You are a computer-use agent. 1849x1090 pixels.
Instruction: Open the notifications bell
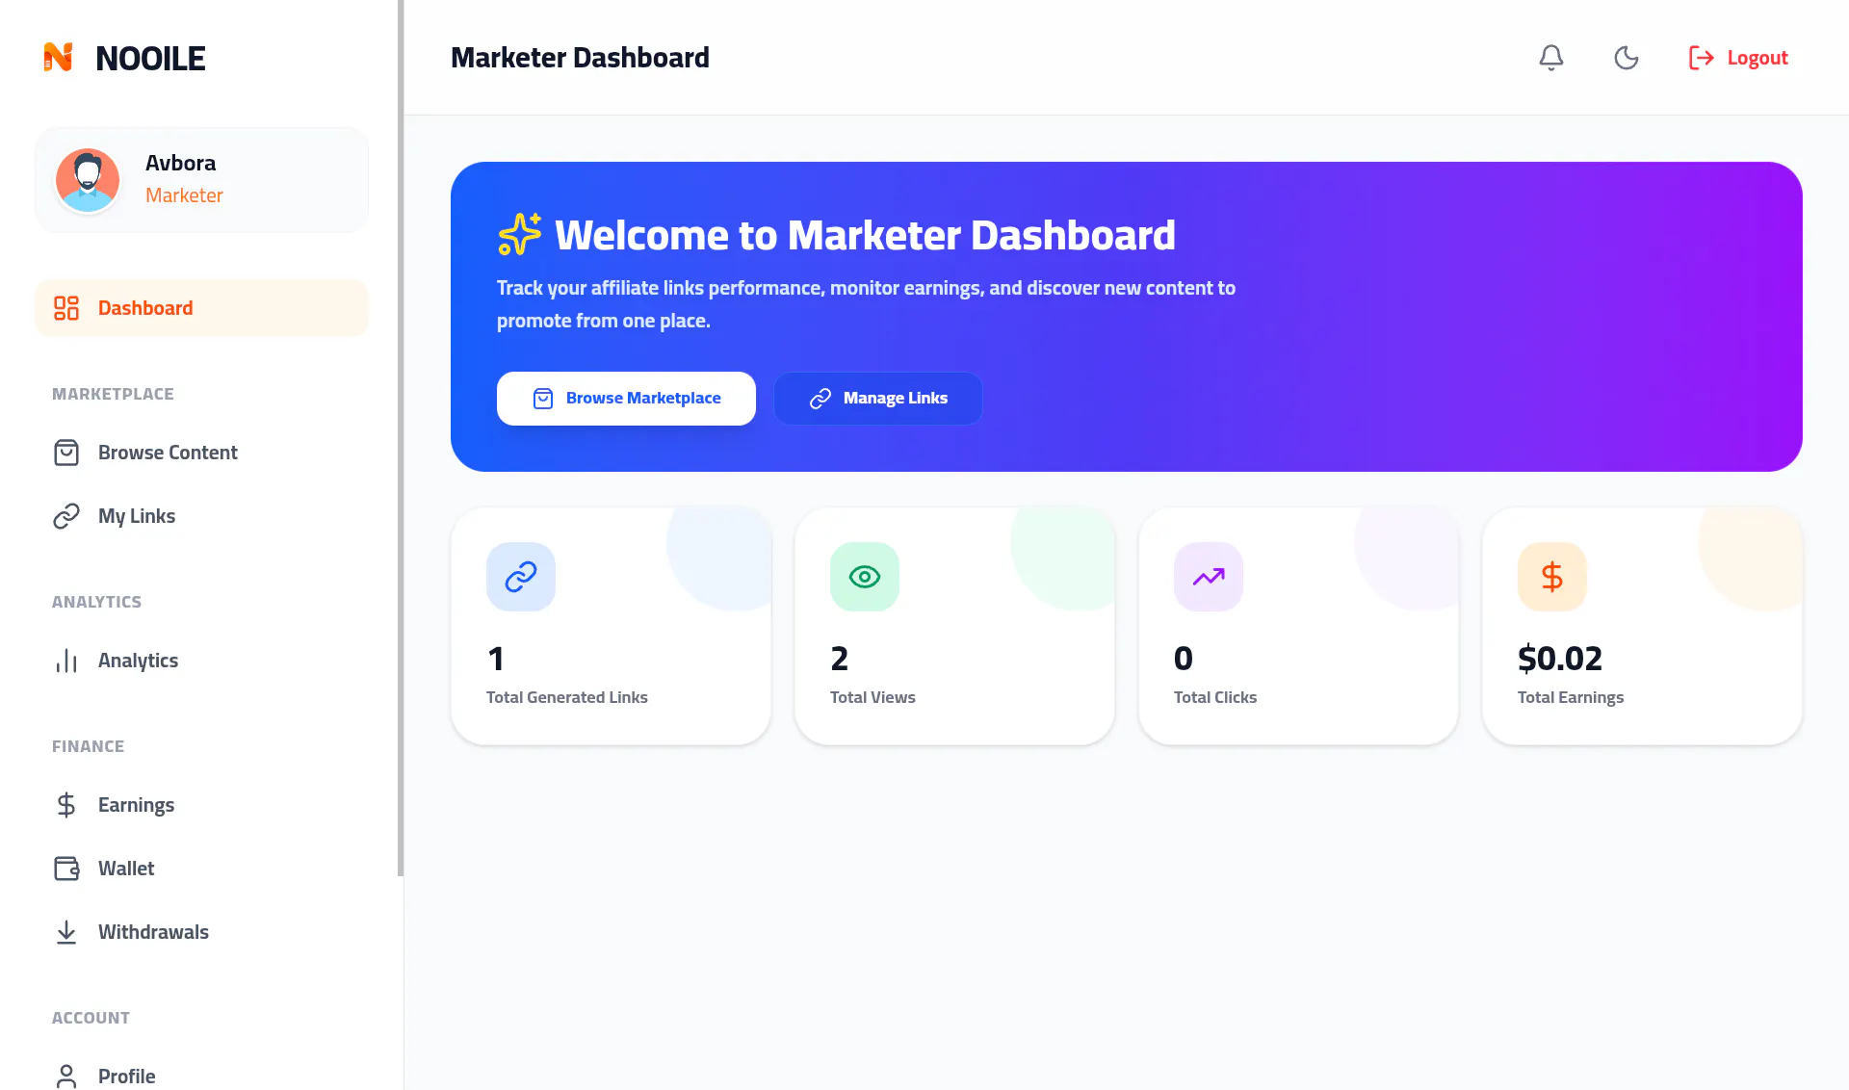point(1550,58)
